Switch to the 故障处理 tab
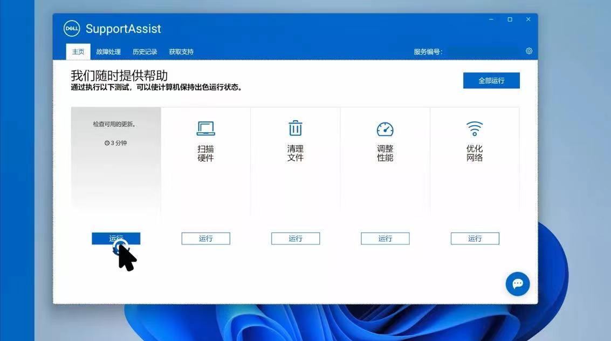 (108, 51)
